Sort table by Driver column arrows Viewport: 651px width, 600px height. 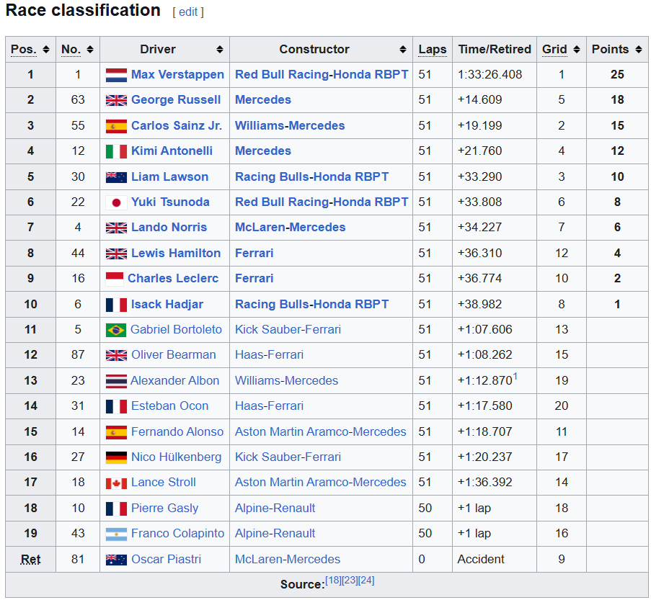[220, 50]
